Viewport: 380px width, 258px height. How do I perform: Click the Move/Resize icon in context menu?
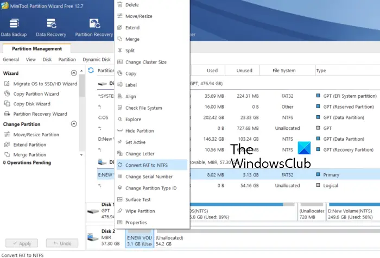tap(120, 16)
